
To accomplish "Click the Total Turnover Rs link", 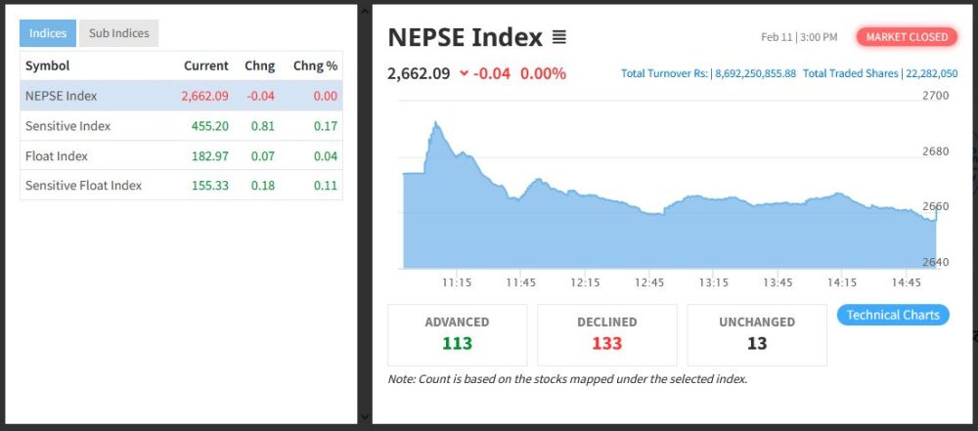I will point(708,73).
